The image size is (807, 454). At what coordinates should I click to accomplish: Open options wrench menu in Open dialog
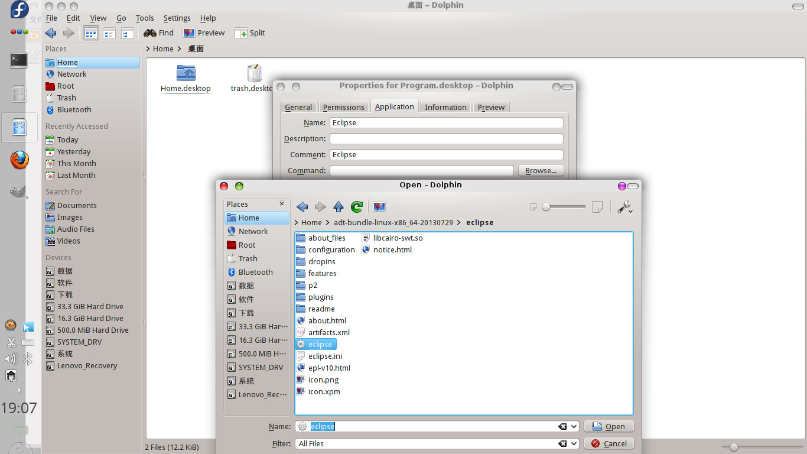tap(625, 207)
